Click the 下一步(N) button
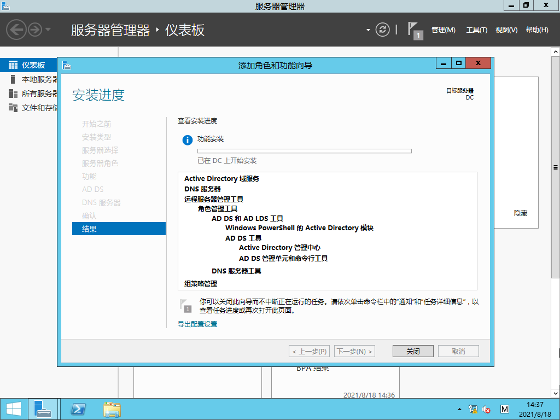The width and height of the screenshot is (560, 420). [354, 351]
